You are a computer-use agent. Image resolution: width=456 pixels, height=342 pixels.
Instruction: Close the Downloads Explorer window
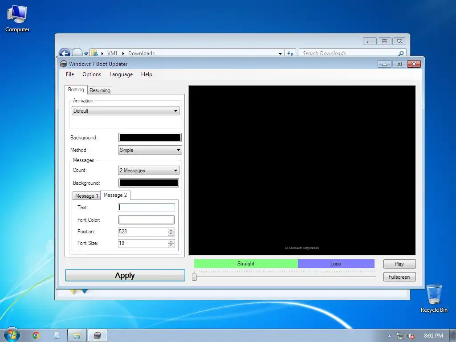pyautogui.click(x=399, y=41)
